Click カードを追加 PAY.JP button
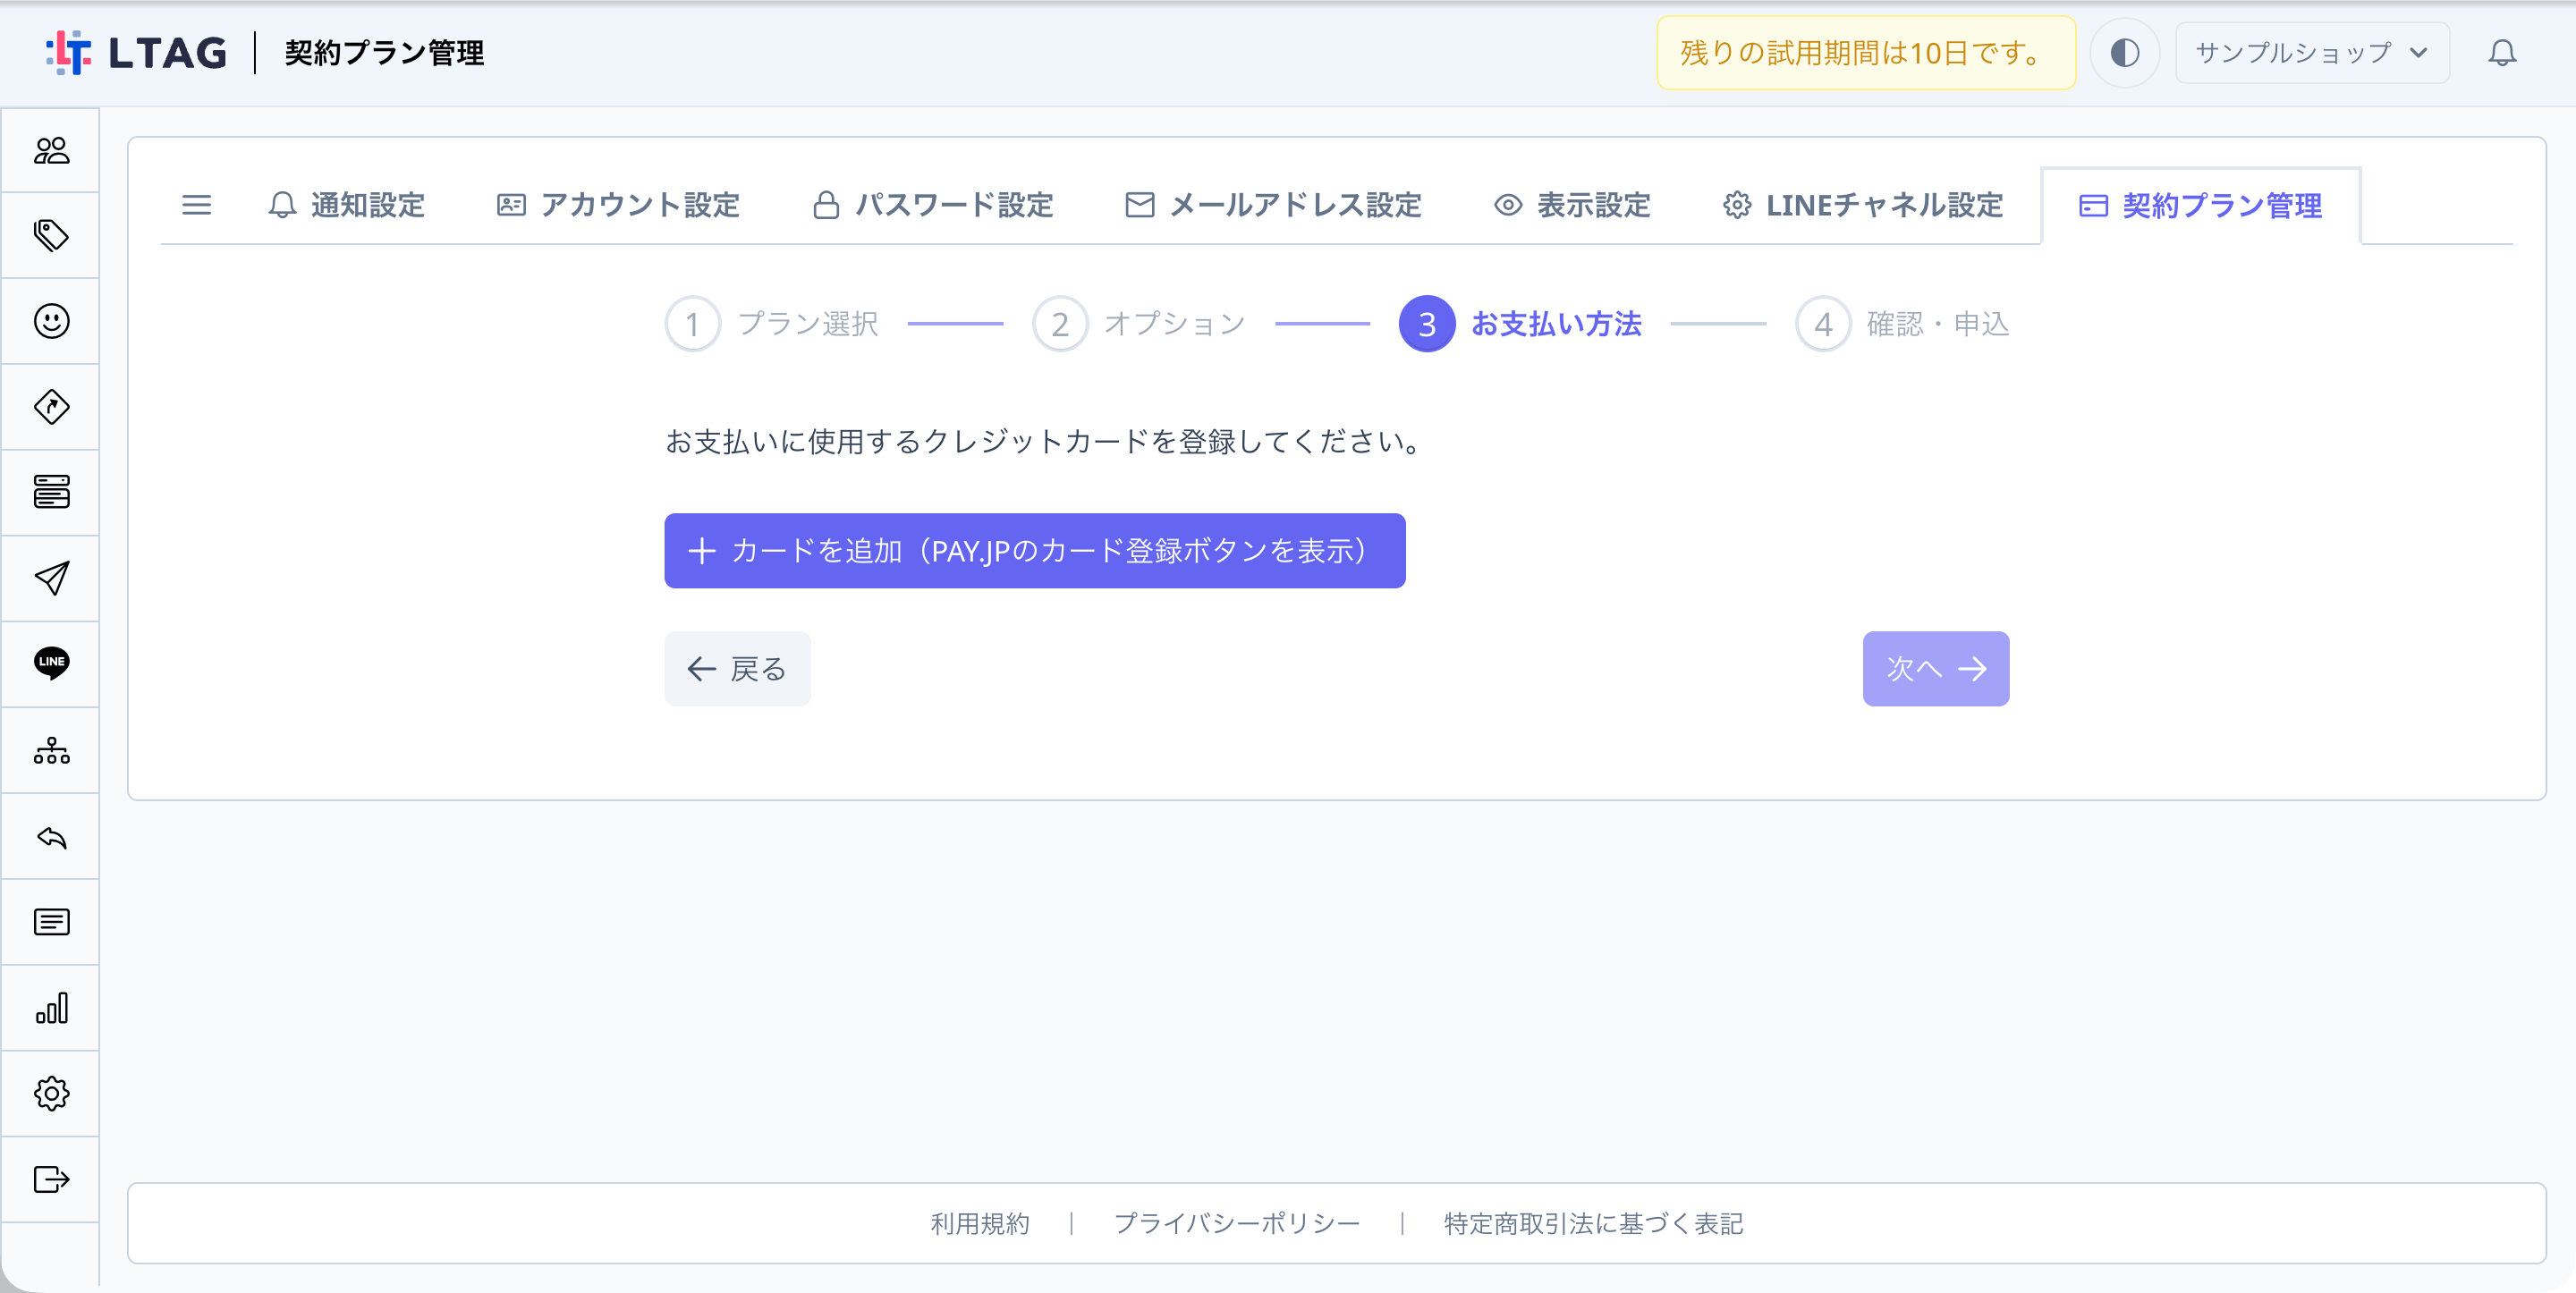 click(1034, 551)
